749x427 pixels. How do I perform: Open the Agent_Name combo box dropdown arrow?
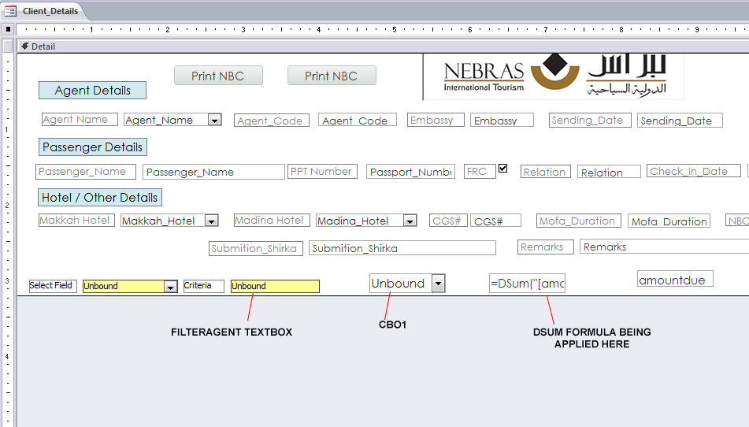click(215, 120)
